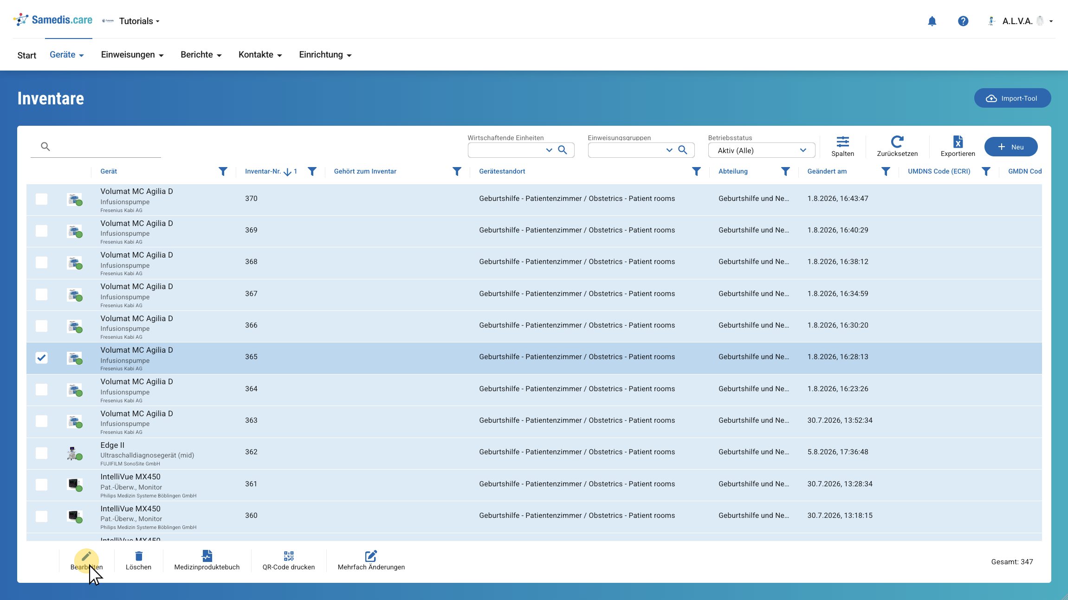The width and height of the screenshot is (1068, 600).
Task: Check the box for inventory 367
Action: 42,295
